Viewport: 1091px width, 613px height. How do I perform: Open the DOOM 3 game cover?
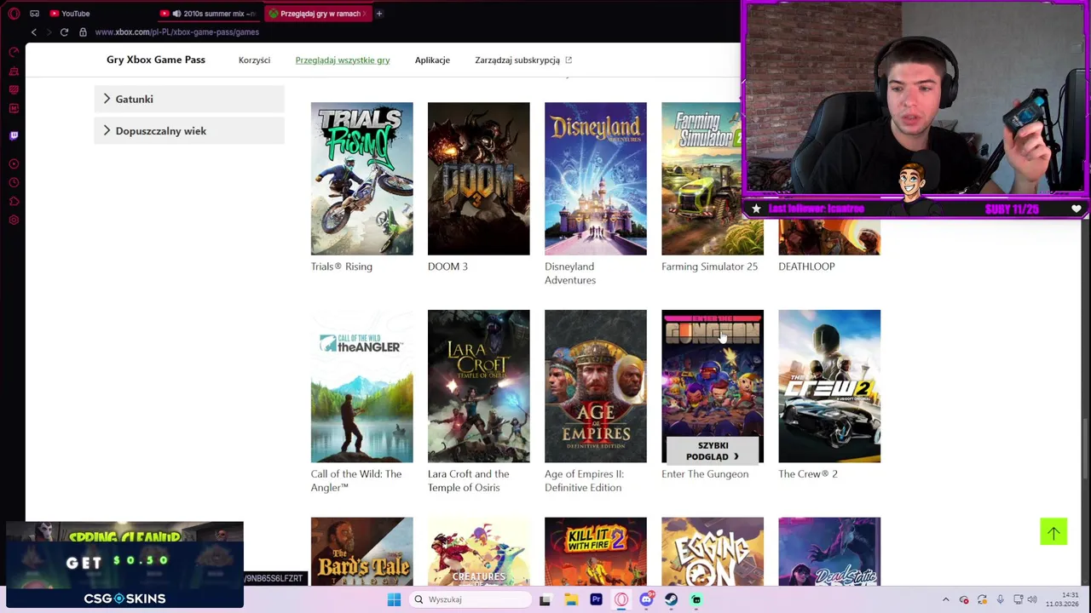coord(478,179)
